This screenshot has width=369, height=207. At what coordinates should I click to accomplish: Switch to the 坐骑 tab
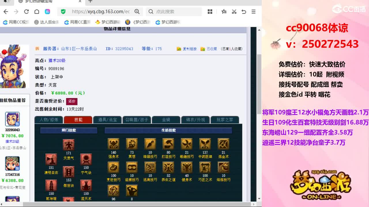click(166, 120)
